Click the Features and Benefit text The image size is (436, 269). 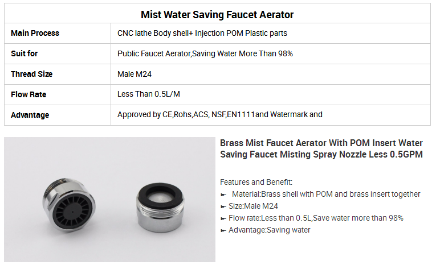pyautogui.click(x=256, y=182)
